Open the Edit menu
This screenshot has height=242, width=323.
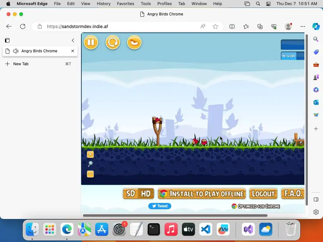(x=71, y=4)
